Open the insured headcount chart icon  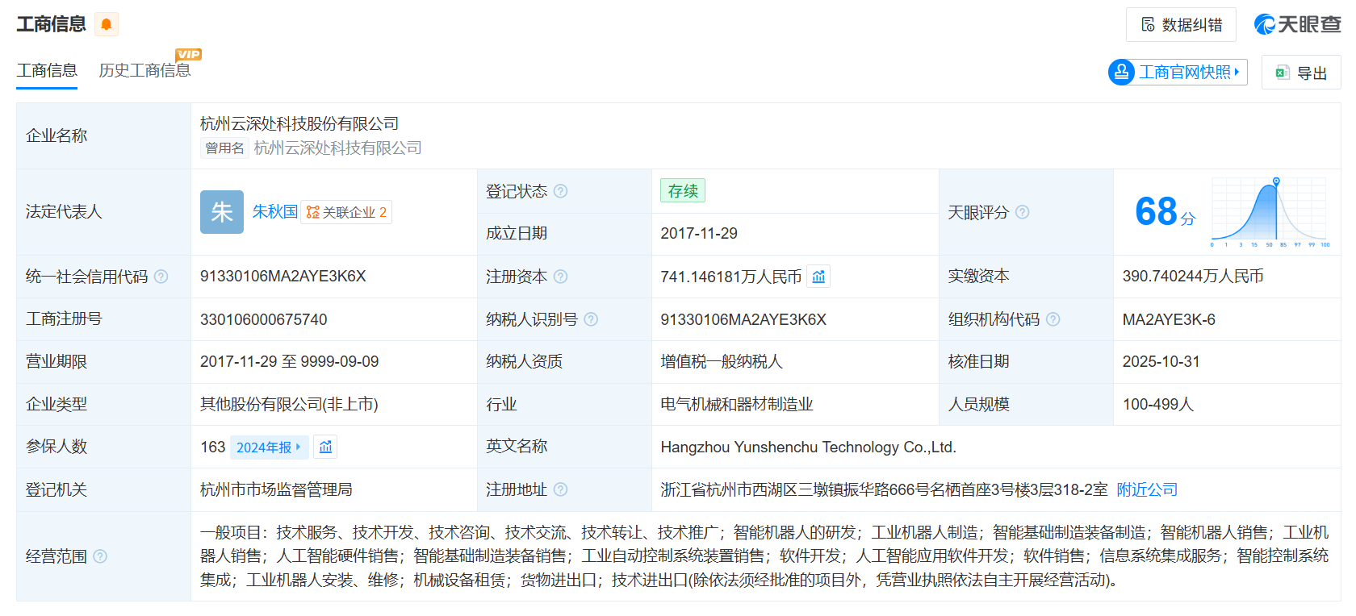325,447
